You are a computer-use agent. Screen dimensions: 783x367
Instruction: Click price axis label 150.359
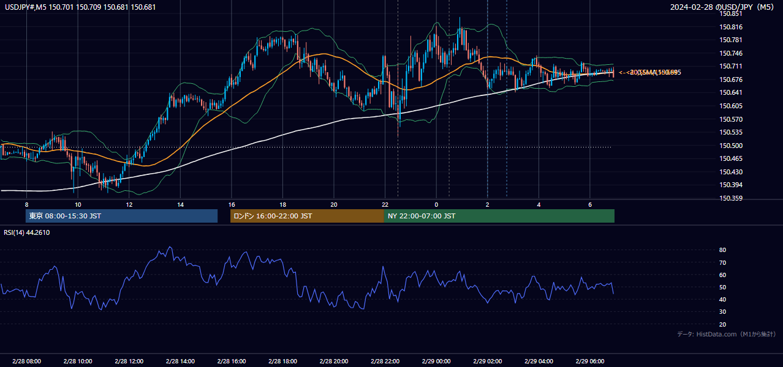click(x=732, y=198)
